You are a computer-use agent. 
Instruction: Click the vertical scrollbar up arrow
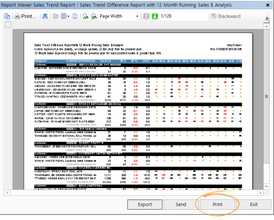click(266, 26)
